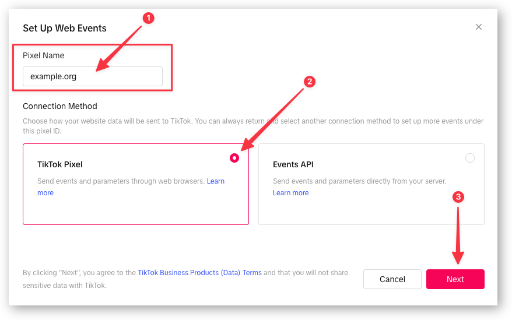
Task: Close the Set Up Web Events dialog
Action: pyautogui.click(x=479, y=27)
